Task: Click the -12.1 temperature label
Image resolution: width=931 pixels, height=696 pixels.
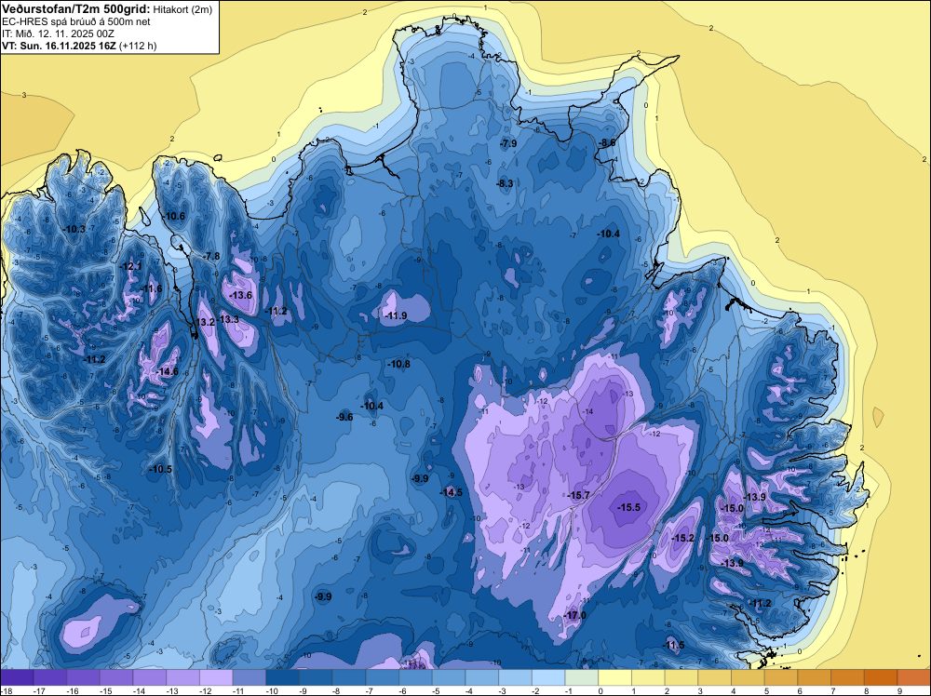Action: pos(130,266)
